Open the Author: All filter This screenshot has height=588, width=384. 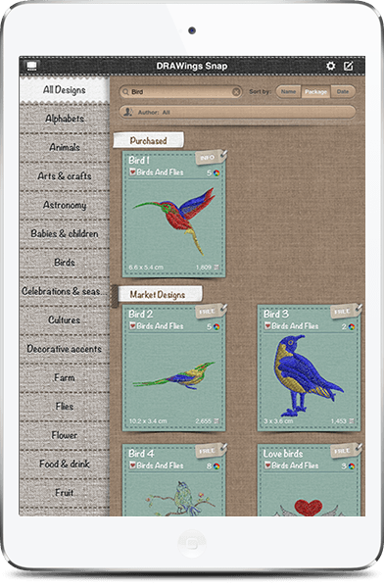(x=237, y=112)
